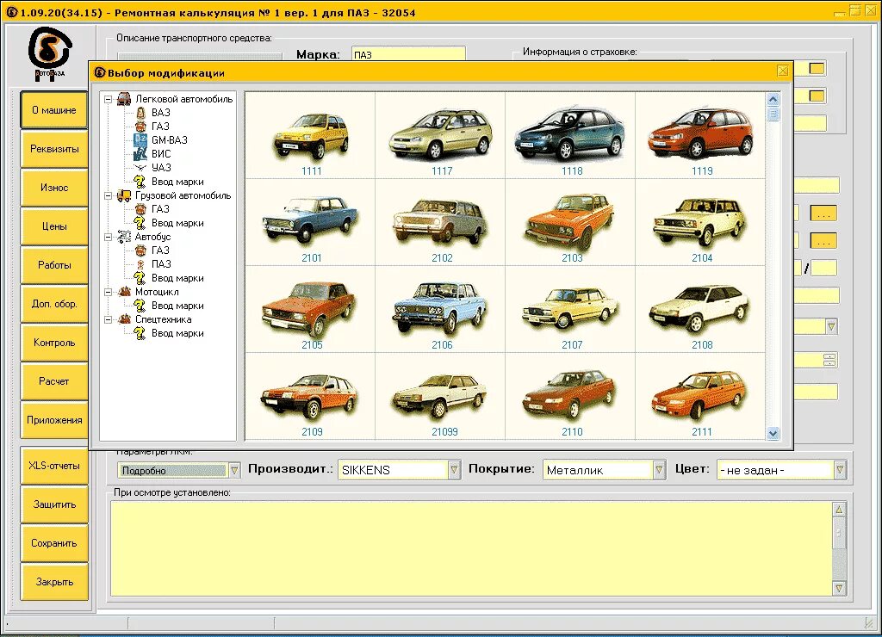Open the Подробно dropdown
Viewport: 882px width, 637px height.
234,471
